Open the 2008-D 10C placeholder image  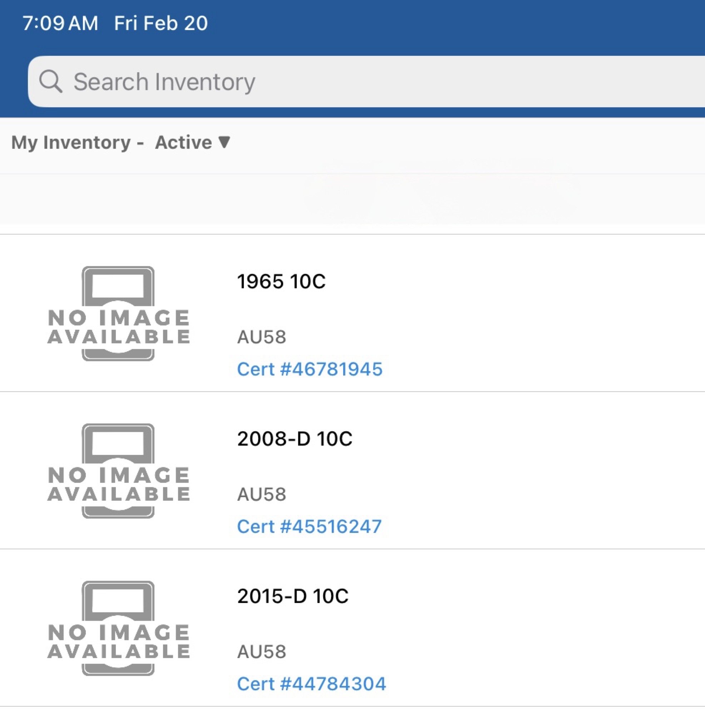coord(118,471)
